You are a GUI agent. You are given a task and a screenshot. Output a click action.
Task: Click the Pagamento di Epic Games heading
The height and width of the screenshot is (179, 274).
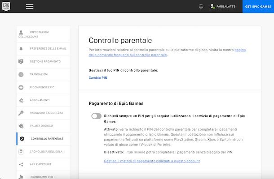click(x=116, y=103)
